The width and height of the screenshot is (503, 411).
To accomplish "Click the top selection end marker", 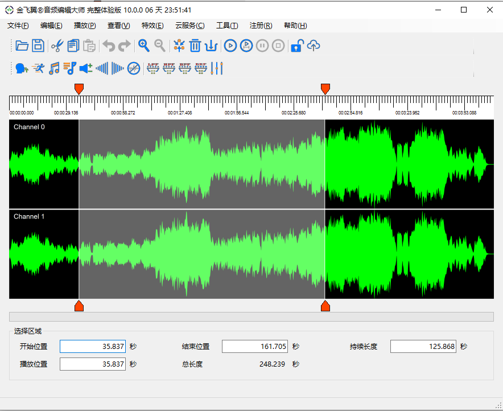I will (325, 88).
